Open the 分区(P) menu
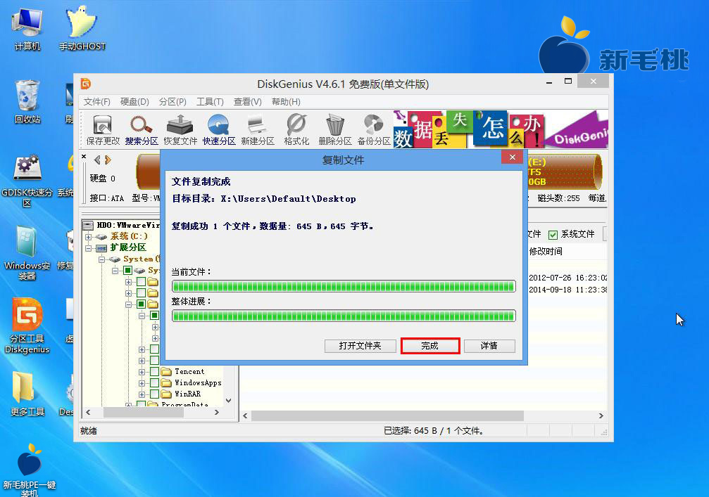709x497 pixels. (x=172, y=101)
